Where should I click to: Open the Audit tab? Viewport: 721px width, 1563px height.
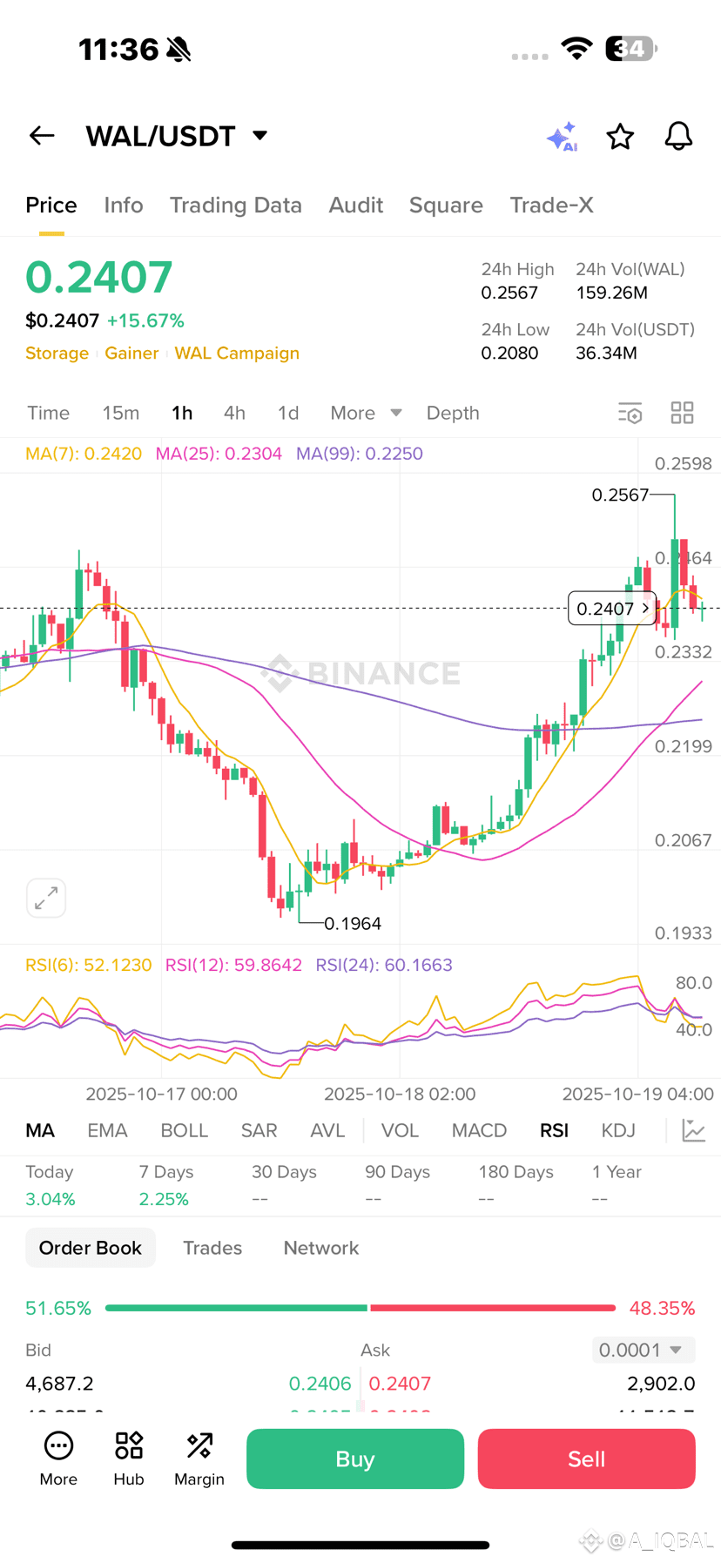(356, 205)
